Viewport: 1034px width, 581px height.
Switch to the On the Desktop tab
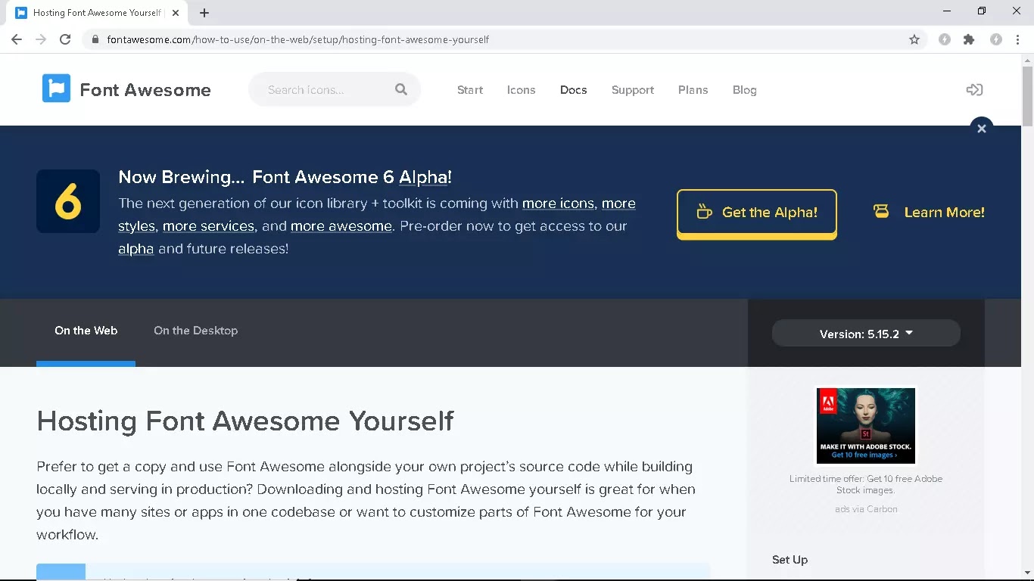195,331
